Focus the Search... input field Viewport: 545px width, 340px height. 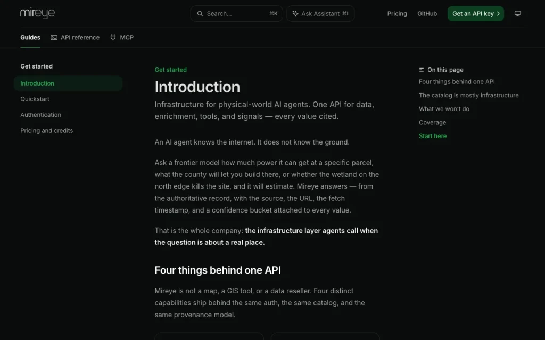236,13
